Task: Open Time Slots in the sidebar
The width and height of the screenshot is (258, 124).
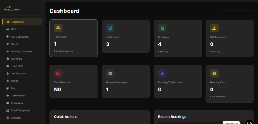Action: point(22,66)
